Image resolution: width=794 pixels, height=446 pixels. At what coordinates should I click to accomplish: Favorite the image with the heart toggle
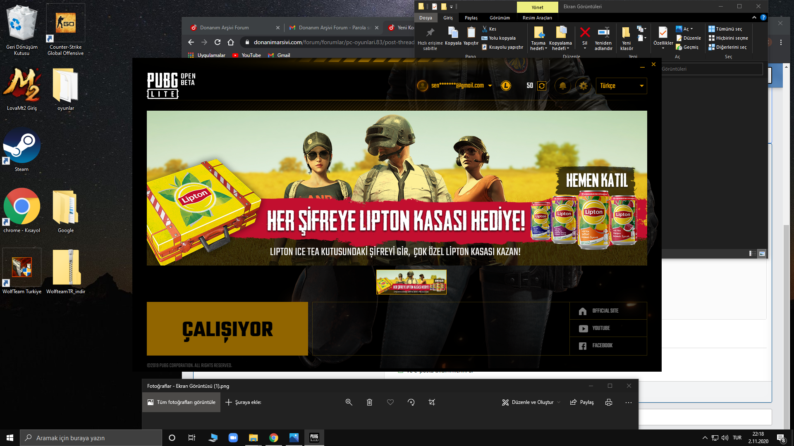[x=390, y=402]
